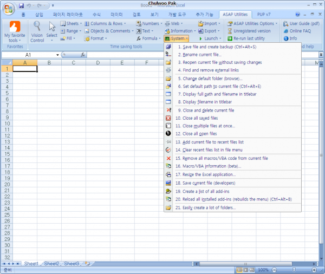Click Re-run last utility

[x=246, y=38]
